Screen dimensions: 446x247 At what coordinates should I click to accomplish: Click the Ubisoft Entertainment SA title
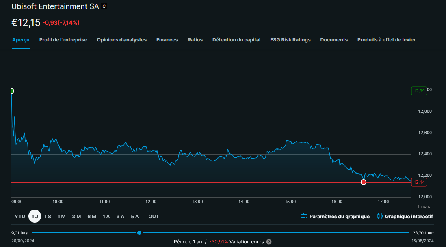click(x=55, y=6)
